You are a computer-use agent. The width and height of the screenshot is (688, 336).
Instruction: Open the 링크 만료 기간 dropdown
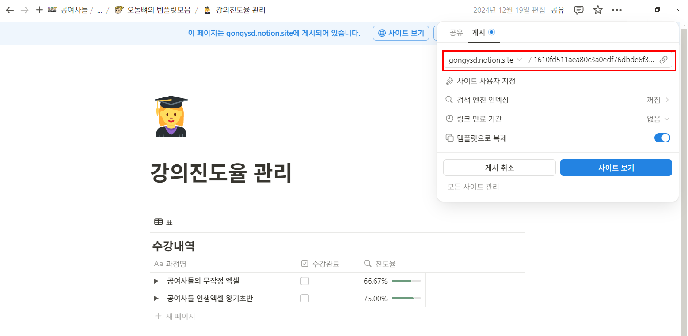pyautogui.click(x=658, y=118)
